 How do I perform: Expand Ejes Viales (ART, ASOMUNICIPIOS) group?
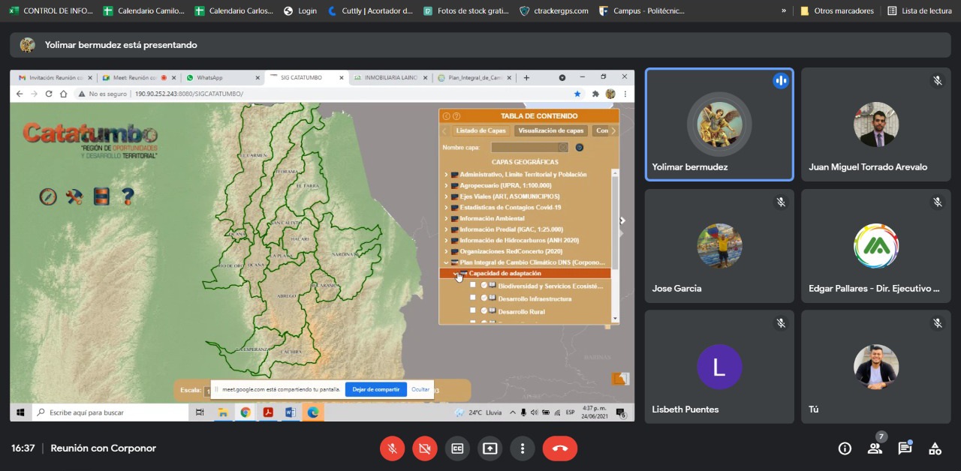tap(446, 196)
